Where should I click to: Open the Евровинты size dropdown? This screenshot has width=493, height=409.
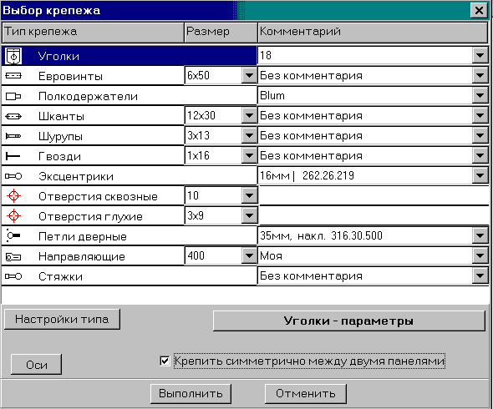(249, 75)
